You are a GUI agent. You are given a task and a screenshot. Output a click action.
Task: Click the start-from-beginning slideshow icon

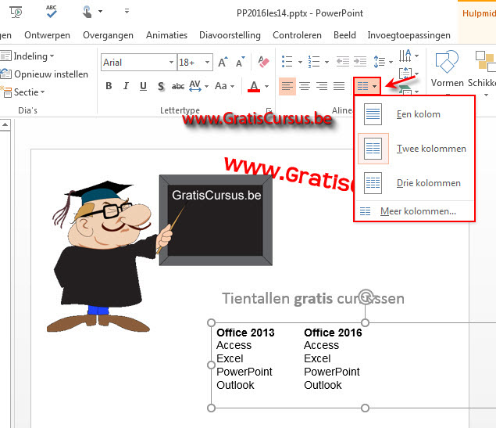coord(16,12)
